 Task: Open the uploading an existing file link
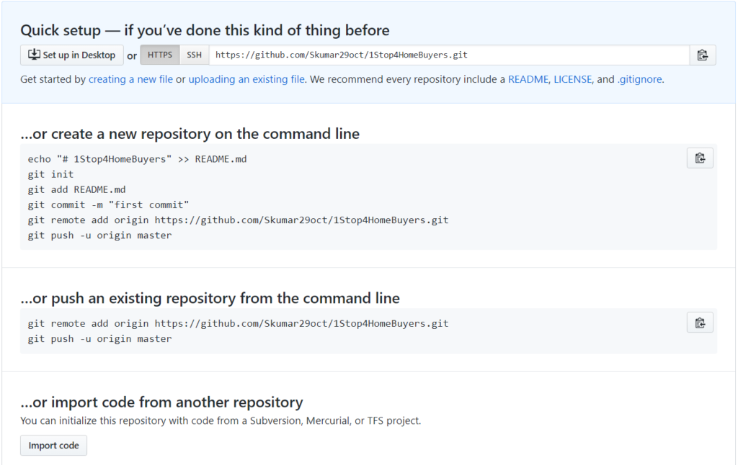[x=246, y=79]
